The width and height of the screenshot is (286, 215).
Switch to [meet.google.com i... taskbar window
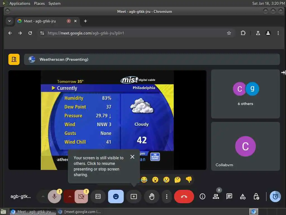point(80,212)
